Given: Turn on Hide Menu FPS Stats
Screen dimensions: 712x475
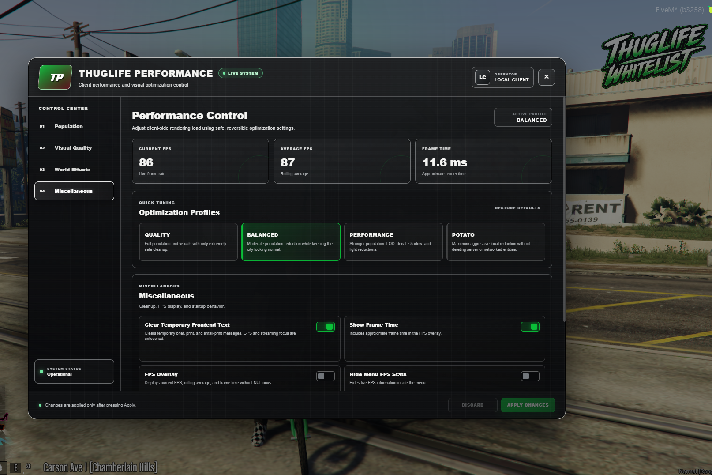Looking at the screenshot, I should click(530, 376).
